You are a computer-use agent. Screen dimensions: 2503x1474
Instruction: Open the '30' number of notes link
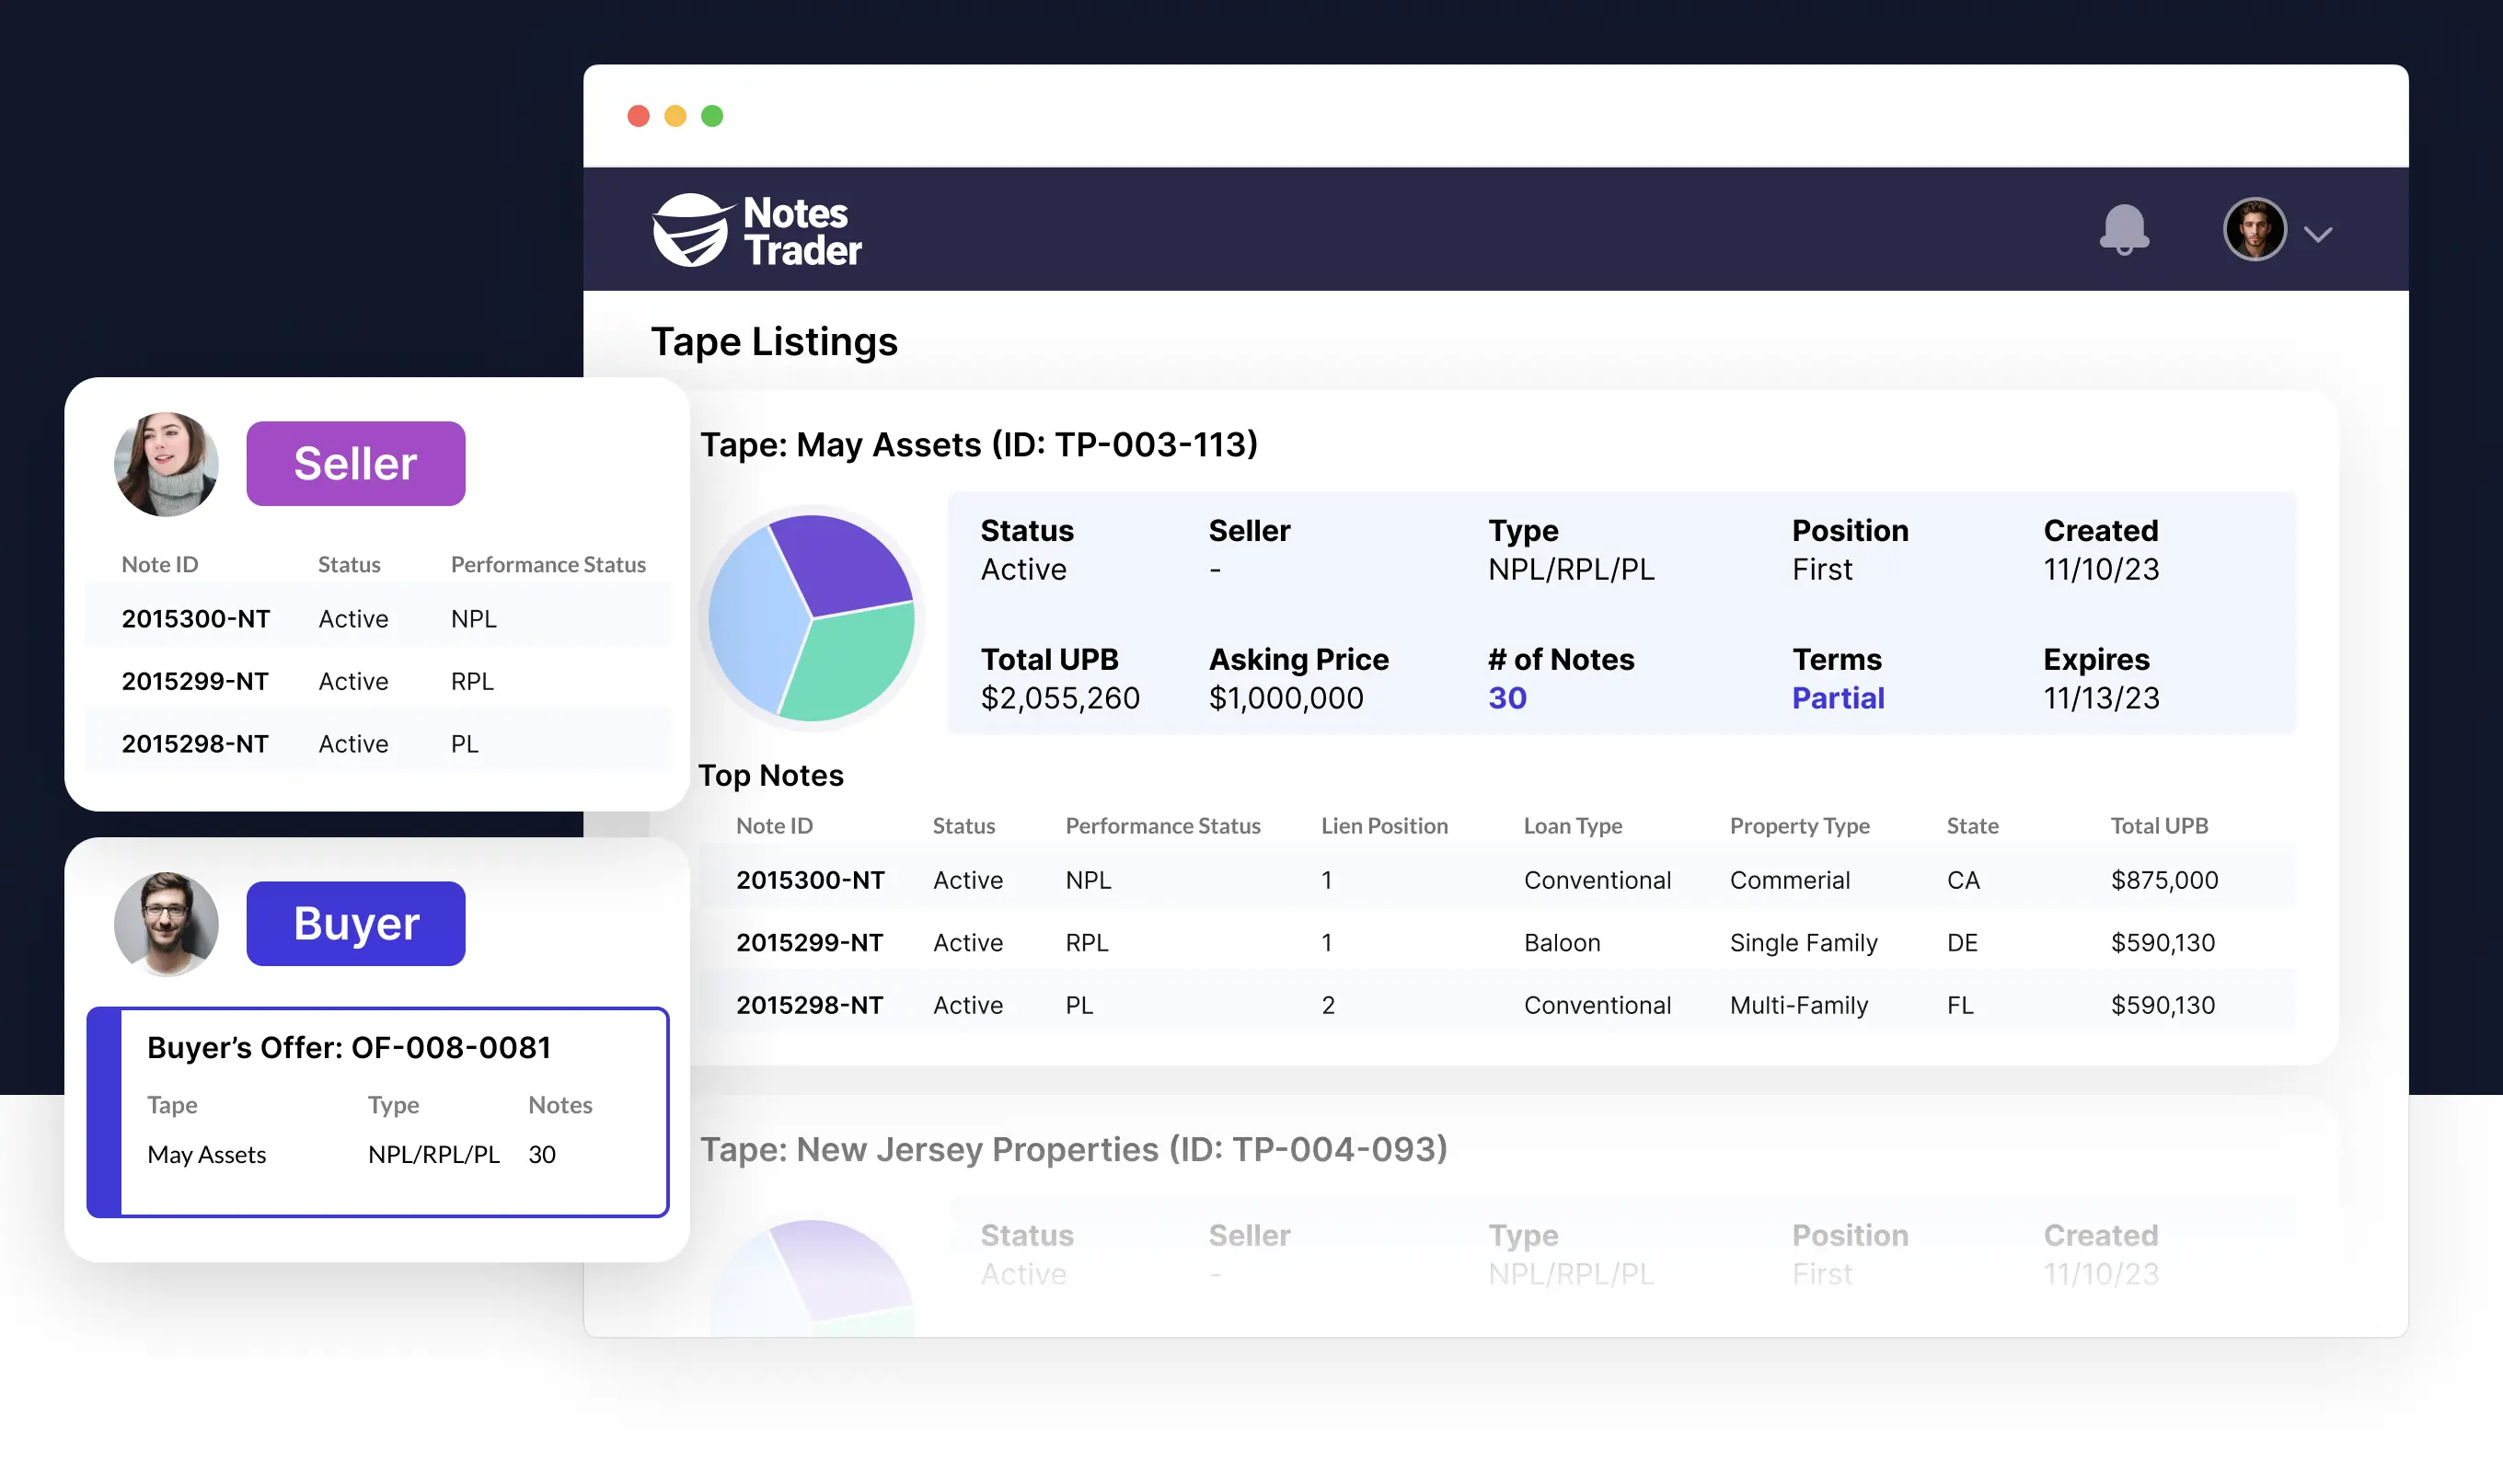(x=1506, y=698)
